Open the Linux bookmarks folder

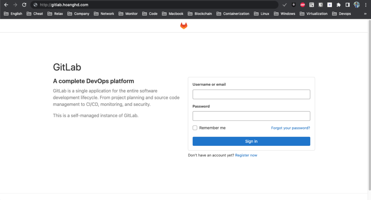tap(262, 14)
